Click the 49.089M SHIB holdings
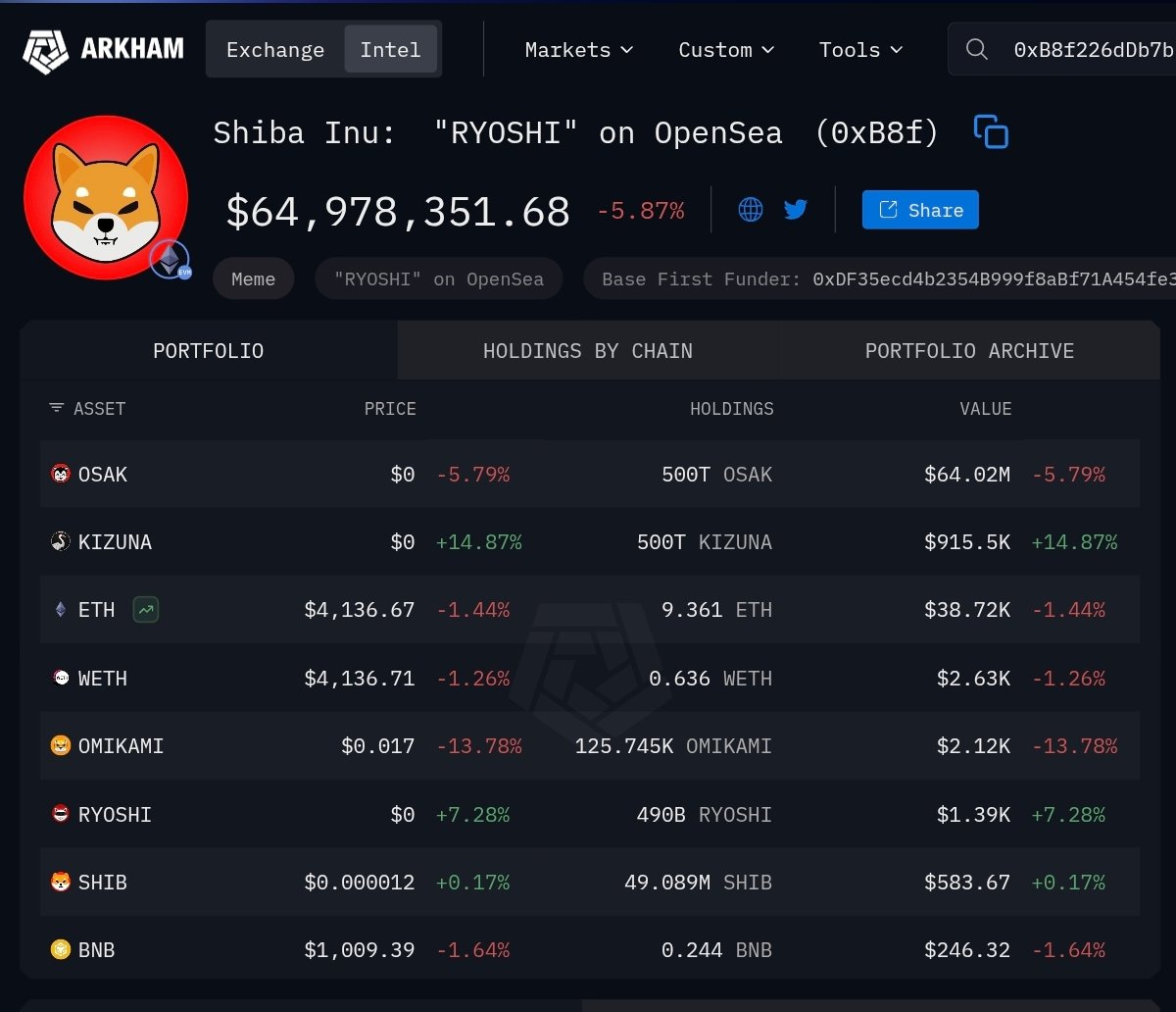 (698, 883)
